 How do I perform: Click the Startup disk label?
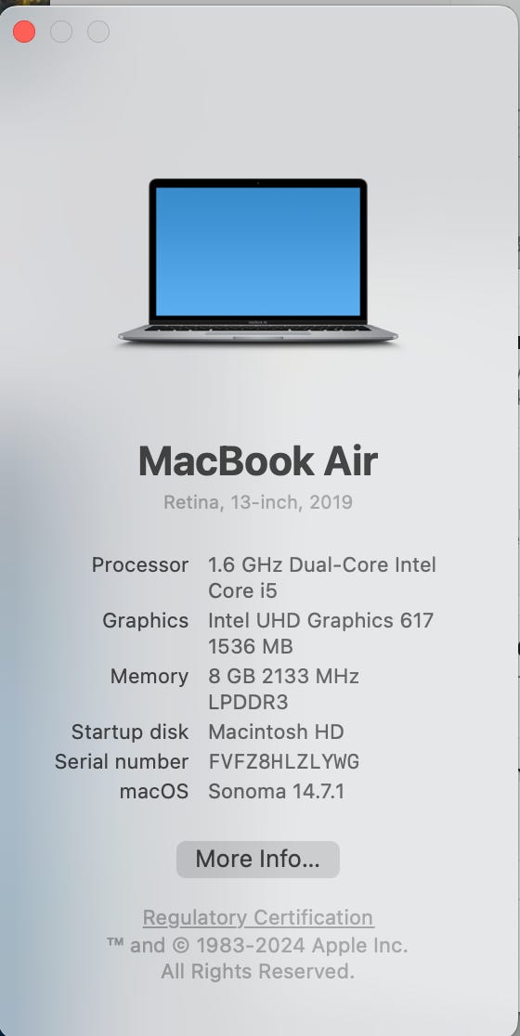(130, 732)
